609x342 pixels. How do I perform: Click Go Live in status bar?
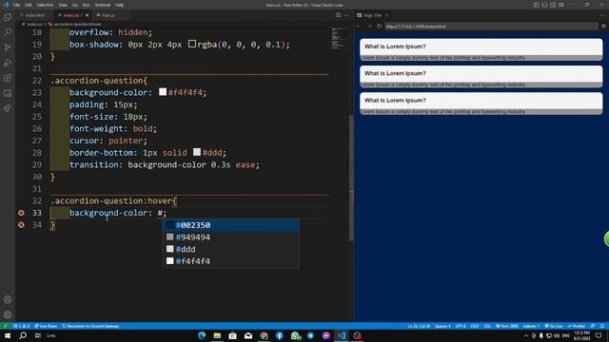pyautogui.click(x=554, y=326)
